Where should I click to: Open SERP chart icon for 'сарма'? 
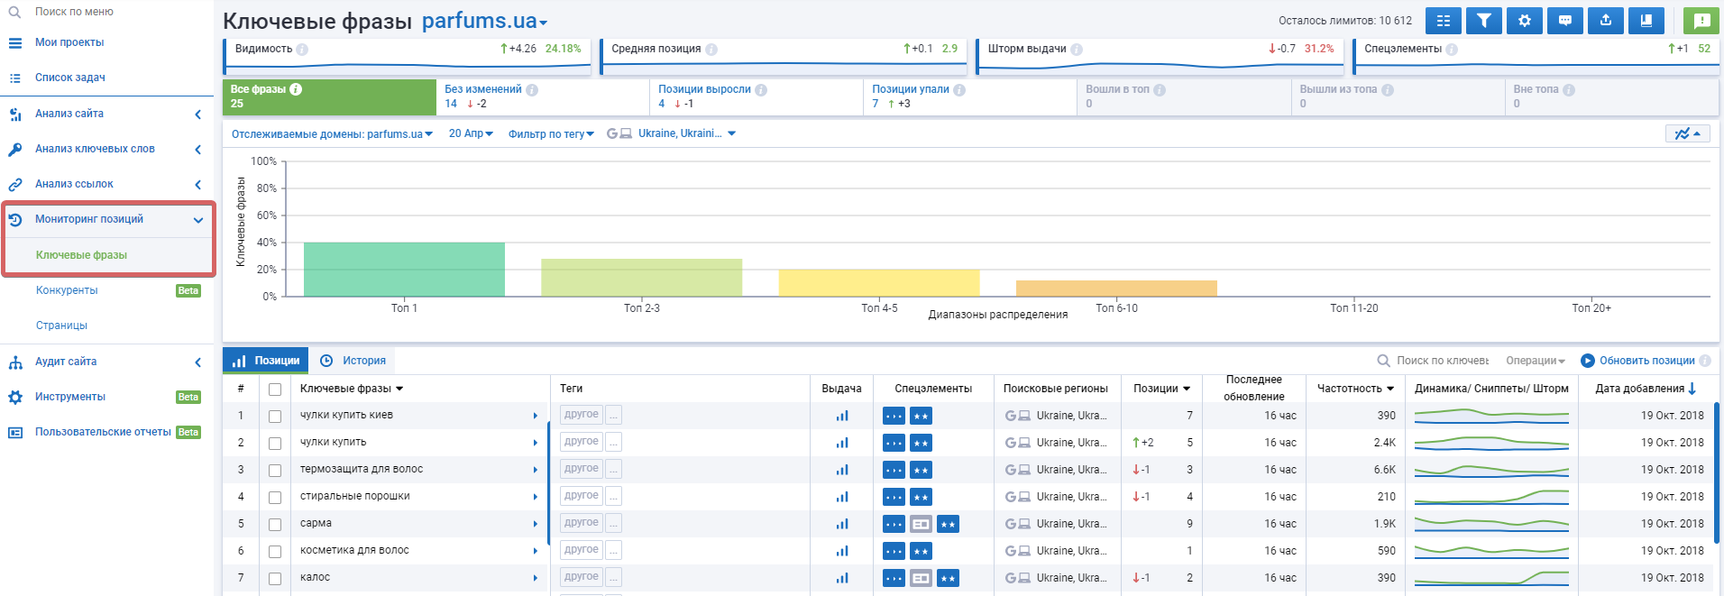point(842,524)
